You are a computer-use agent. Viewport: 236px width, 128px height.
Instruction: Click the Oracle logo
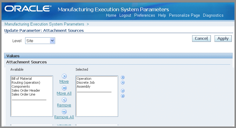click(x=28, y=8)
